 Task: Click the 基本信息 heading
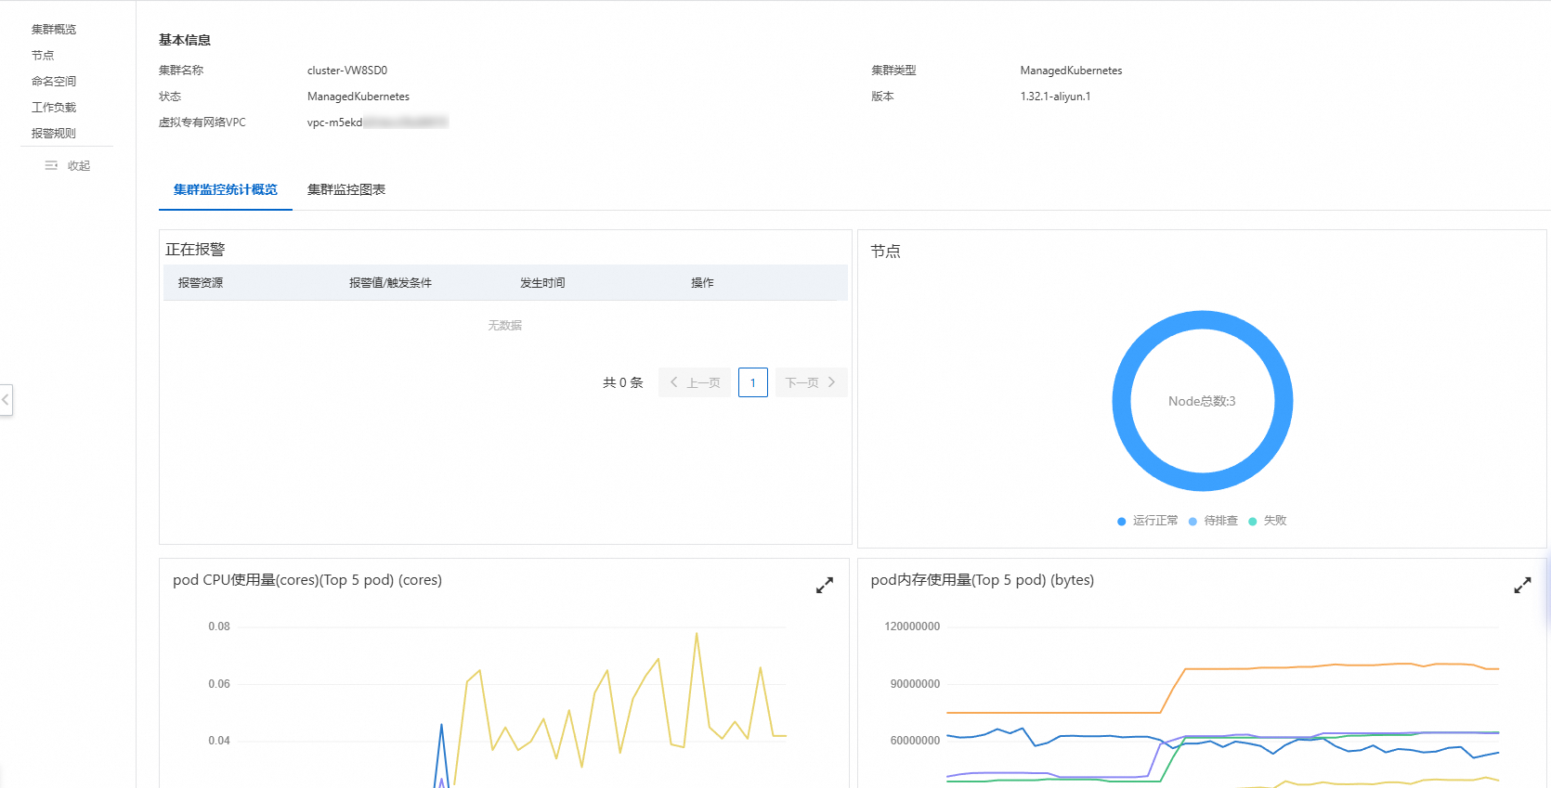pos(185,40)
